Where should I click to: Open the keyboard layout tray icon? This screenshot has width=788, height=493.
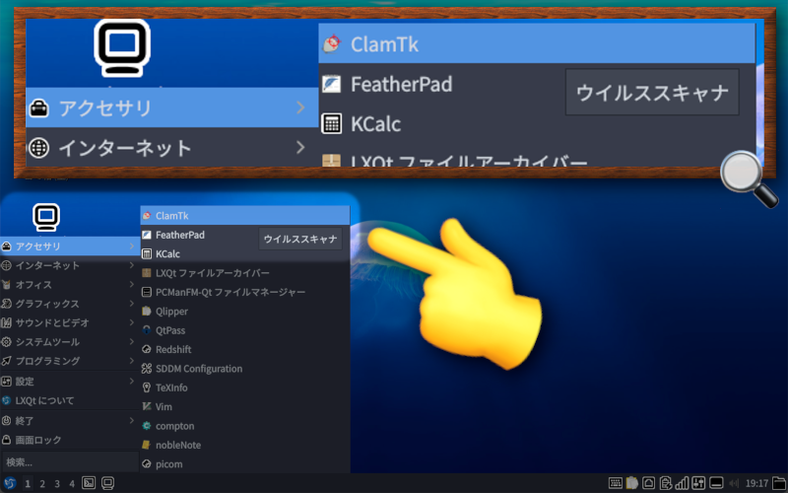tap(615, 483)
